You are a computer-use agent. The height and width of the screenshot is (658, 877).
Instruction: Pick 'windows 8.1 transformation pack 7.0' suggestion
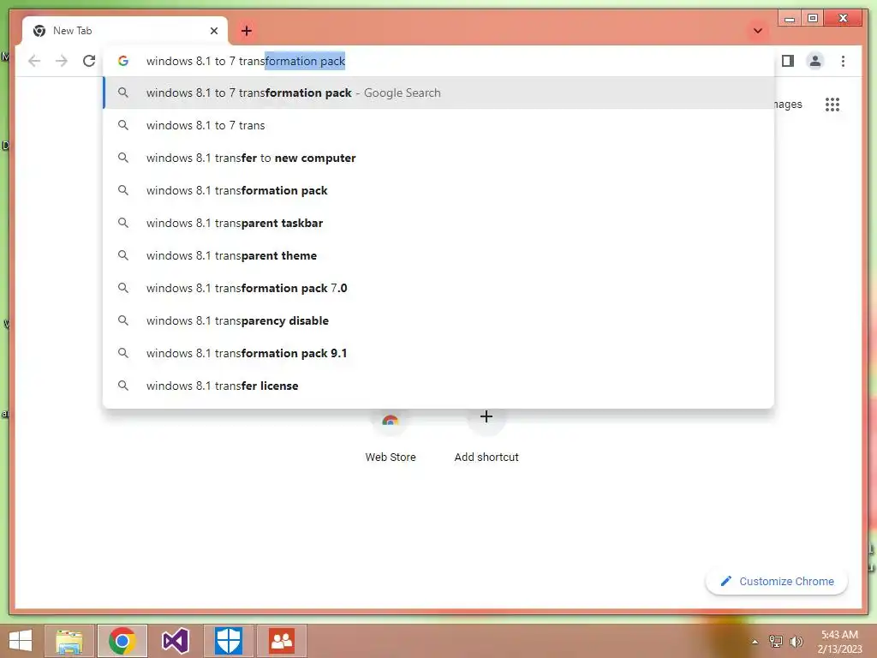click(438, 288)
